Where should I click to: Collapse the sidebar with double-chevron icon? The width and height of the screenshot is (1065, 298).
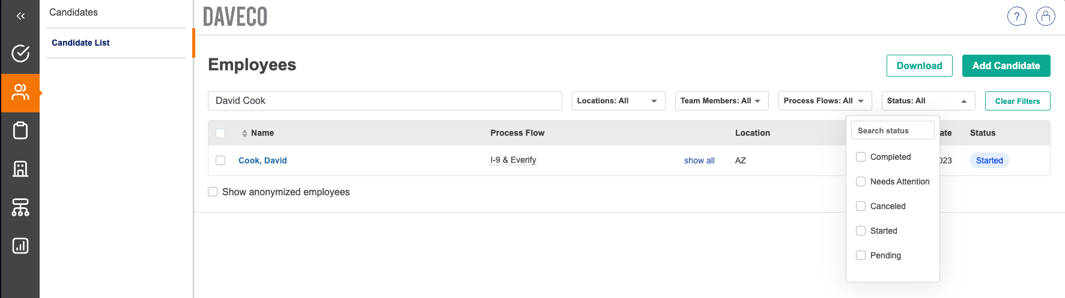pos(20,16)
